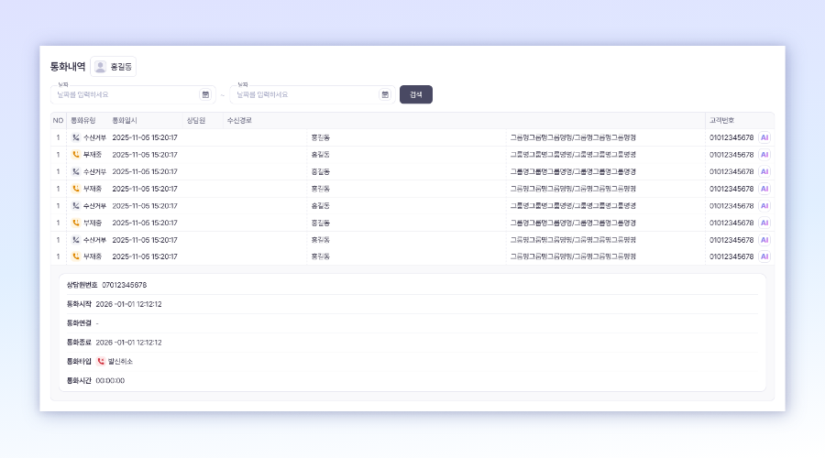The width and height of the screenshot is (825, 458).
Task: Open the start date calendar picker icon
Action: coord(205,94)
